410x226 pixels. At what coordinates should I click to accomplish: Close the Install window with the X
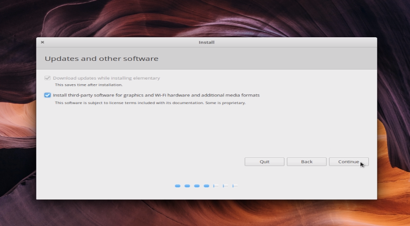(42, 42)
